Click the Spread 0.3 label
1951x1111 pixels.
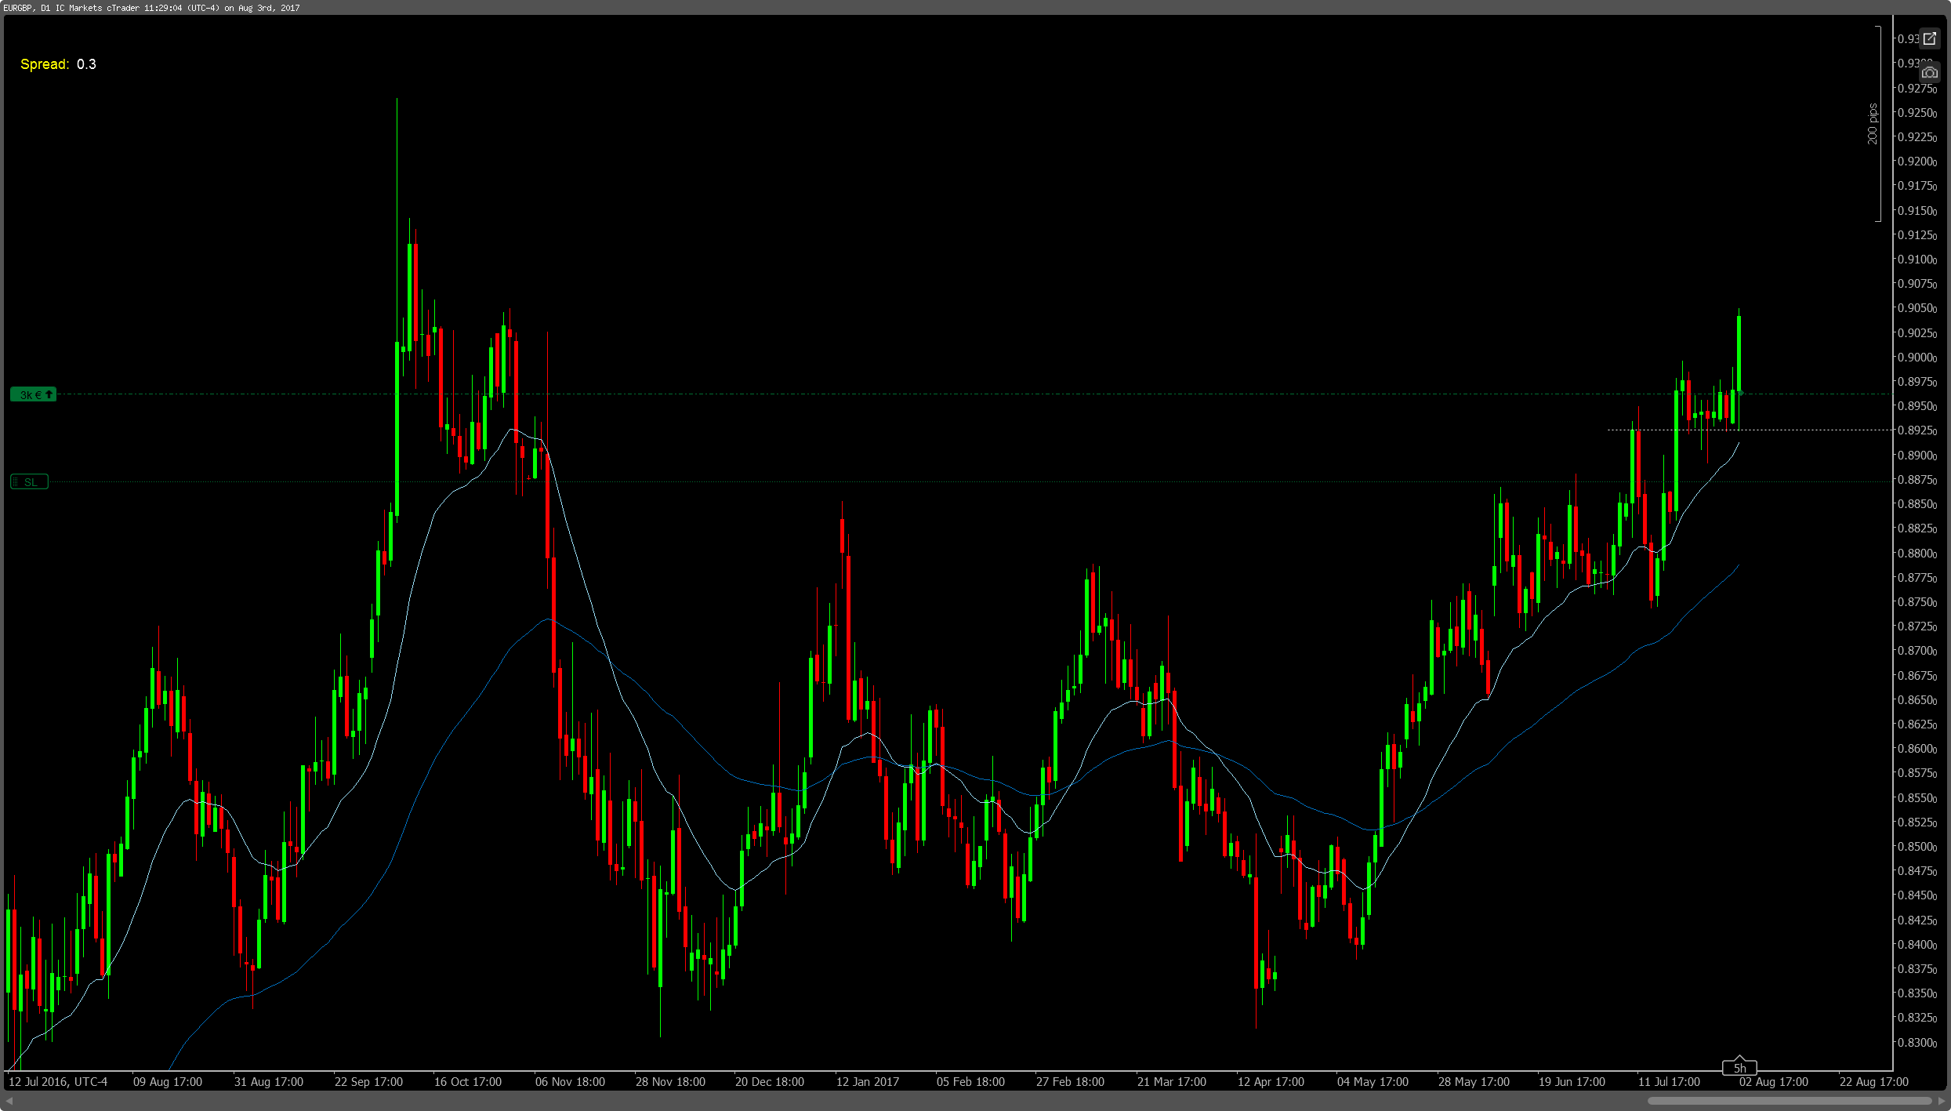click(58, 64)
